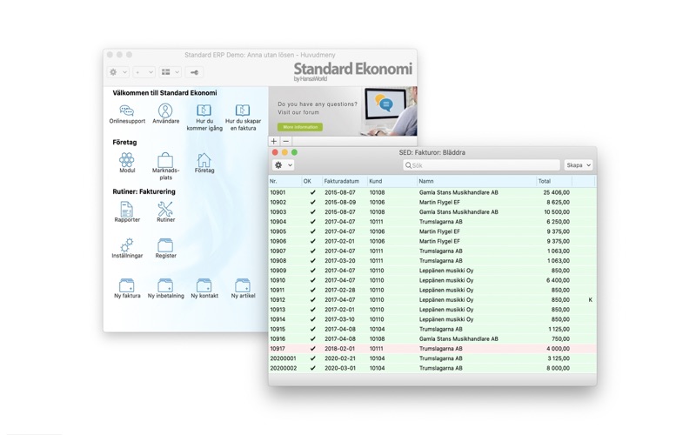Open gear dropdown in Fakturor window
696x435 pixels.
pos(284,165)
